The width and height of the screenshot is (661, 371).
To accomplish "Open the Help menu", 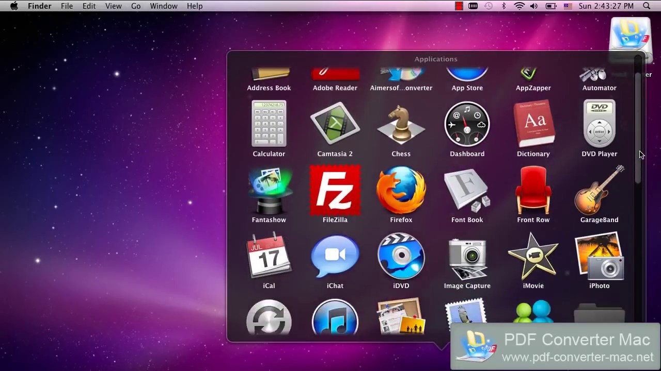I will 195,6.
